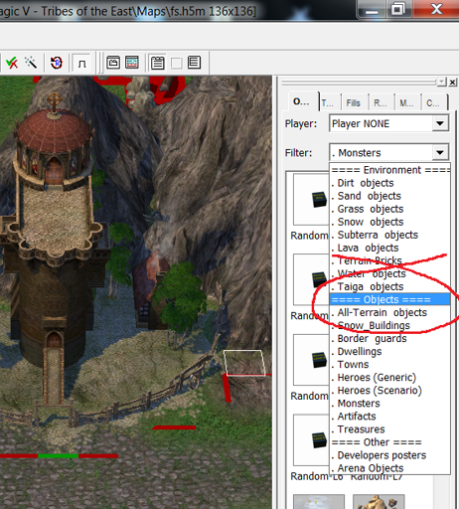Screen dimensions: 459x509
Task: Select Developers posters filter entry
Action: [x=389, y=455]
